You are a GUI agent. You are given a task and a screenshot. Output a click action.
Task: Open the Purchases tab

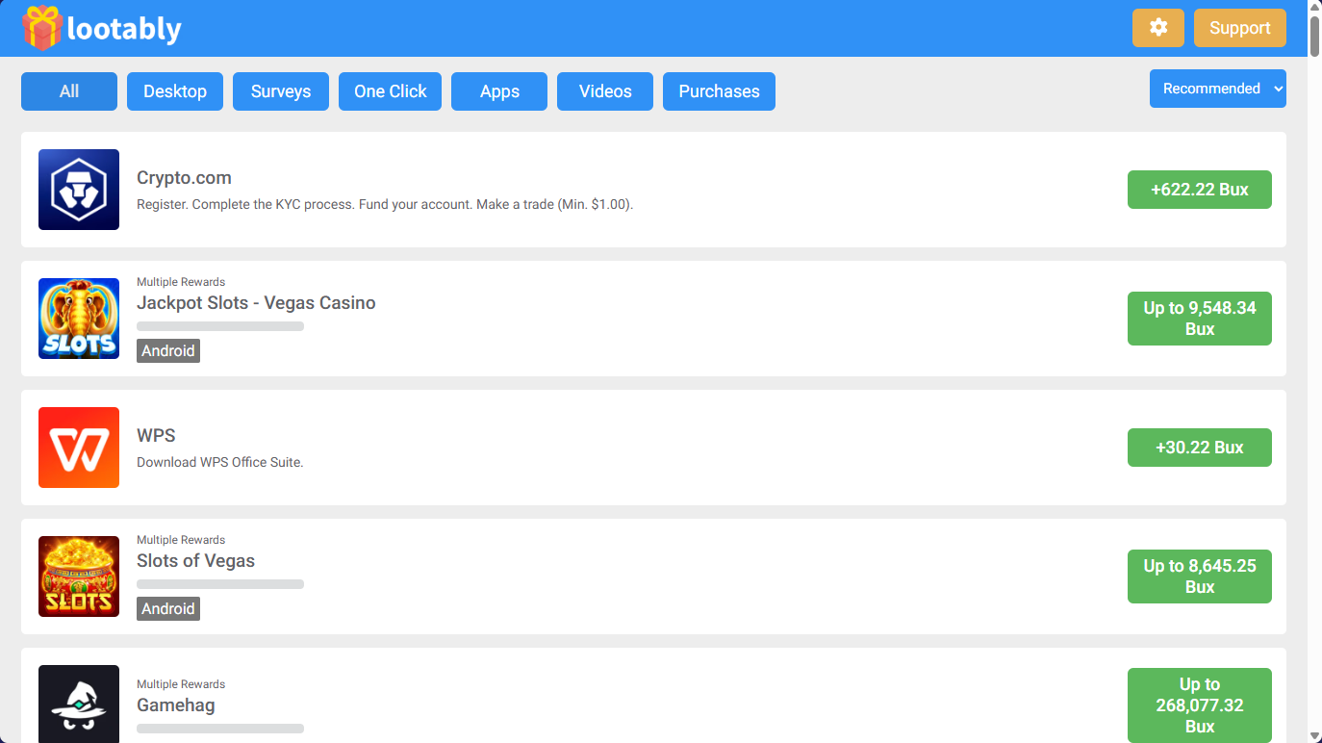[719, 91]
